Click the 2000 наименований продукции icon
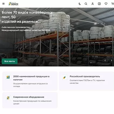Image resolution: width=114 pixels, height=114 pixels. (8, 77)
